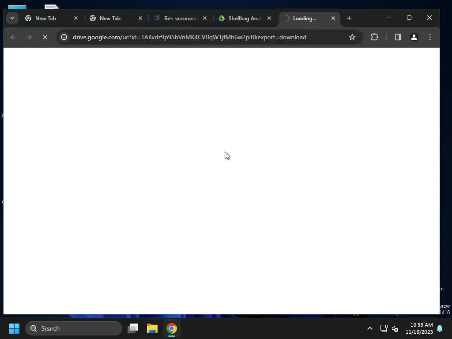Close the Shellbag Ana tab
The height and width of the screenshot is (339, 452).
[269, 18]
